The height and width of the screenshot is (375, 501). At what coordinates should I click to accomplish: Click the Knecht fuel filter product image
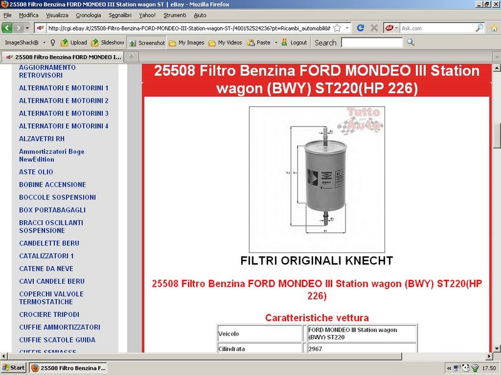[317, 179]
